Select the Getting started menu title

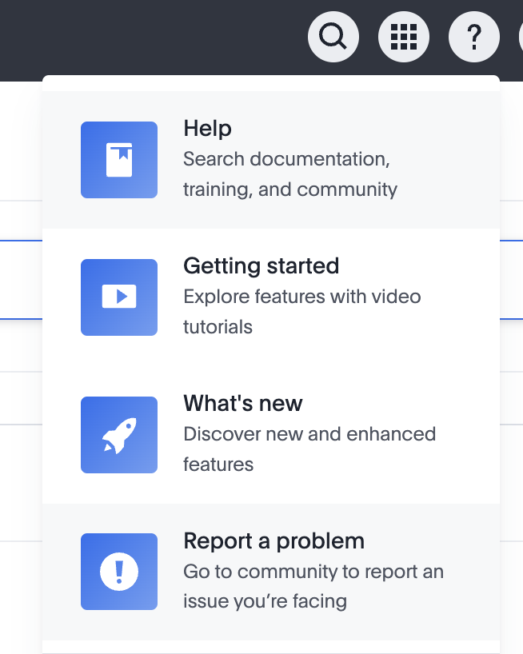coord(261,265)
